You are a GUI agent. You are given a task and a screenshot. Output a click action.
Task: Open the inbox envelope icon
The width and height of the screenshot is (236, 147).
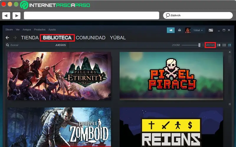[x=180, y=30]
